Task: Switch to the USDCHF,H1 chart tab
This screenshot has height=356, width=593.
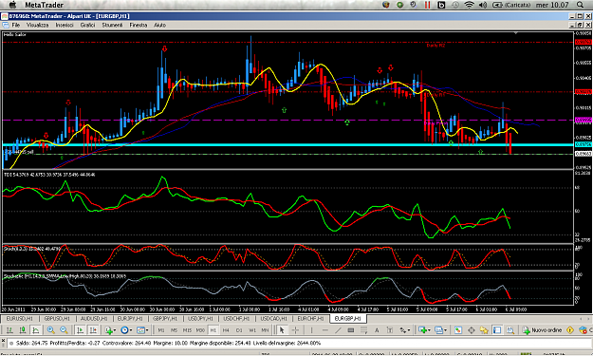Action: [236, 319]
